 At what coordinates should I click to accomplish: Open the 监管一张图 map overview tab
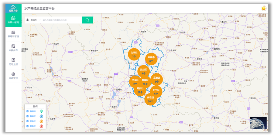click(x=13, y=20)
